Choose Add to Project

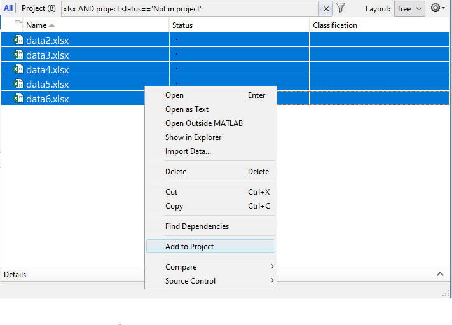(x=210, y=247)
